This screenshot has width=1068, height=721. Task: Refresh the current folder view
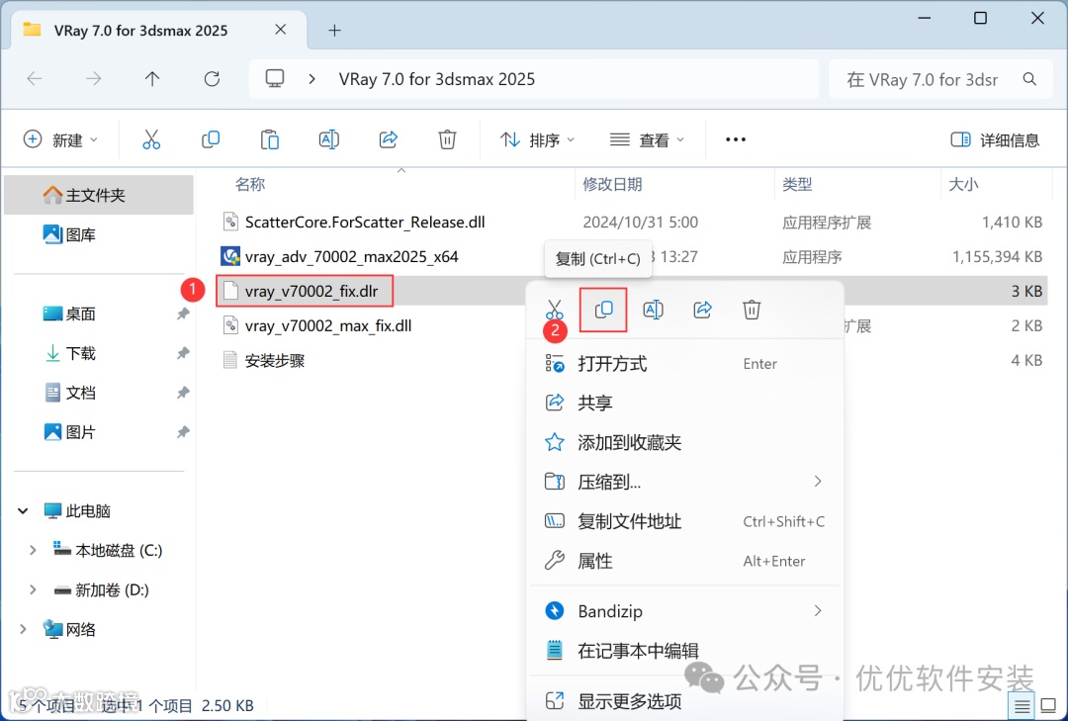coord(212,79)
